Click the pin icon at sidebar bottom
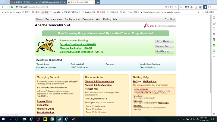217x122 pixels. (x=214, y=114)
